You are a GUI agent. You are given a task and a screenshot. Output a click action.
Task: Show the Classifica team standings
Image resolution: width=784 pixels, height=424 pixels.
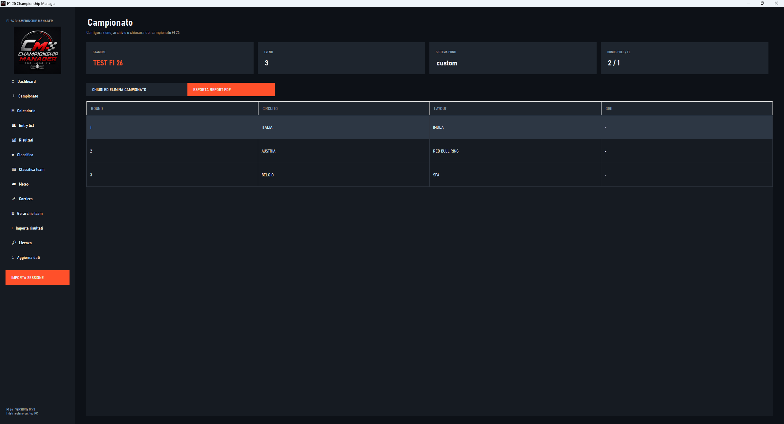click(x=32, y=169)
